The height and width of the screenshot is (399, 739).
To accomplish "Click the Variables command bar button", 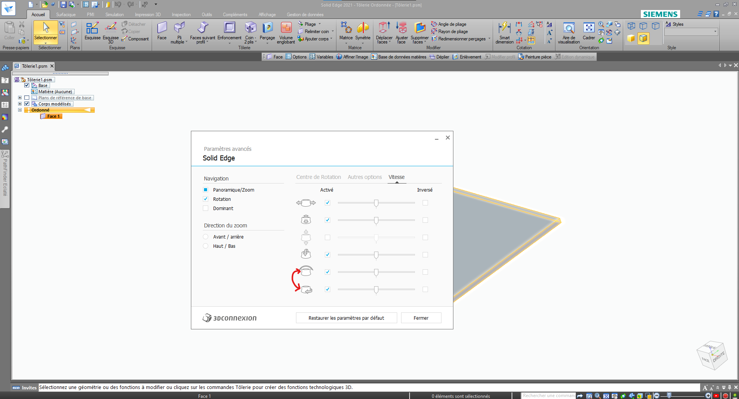I will point(321,57).
